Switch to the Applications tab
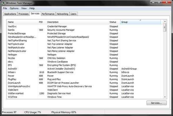 point(10,14)
